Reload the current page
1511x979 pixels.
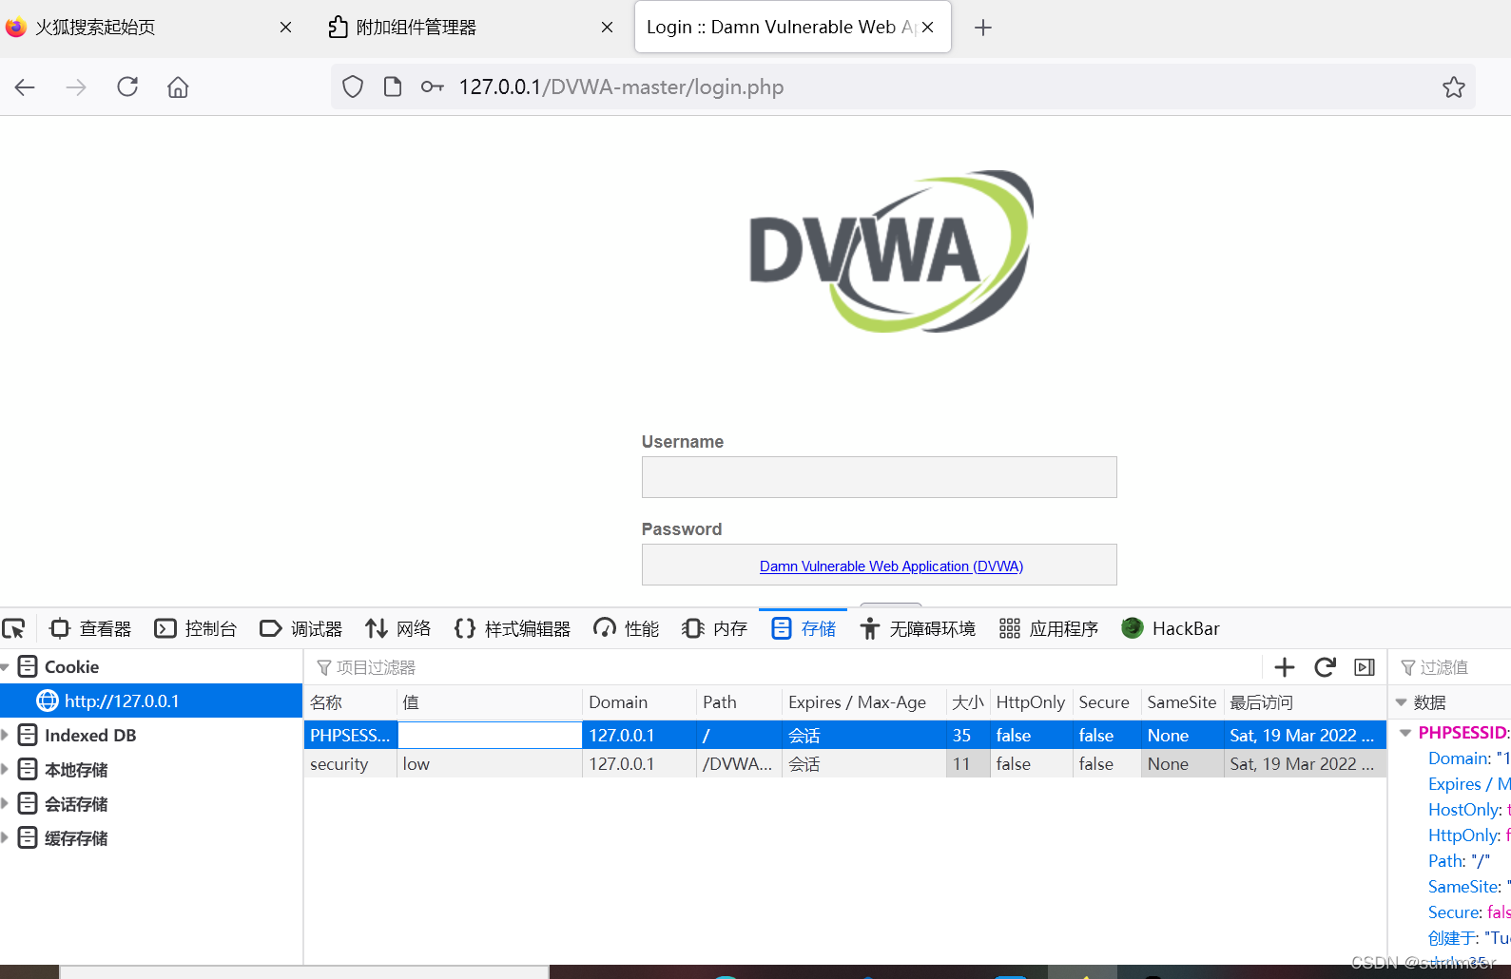[x=127, y=87]
